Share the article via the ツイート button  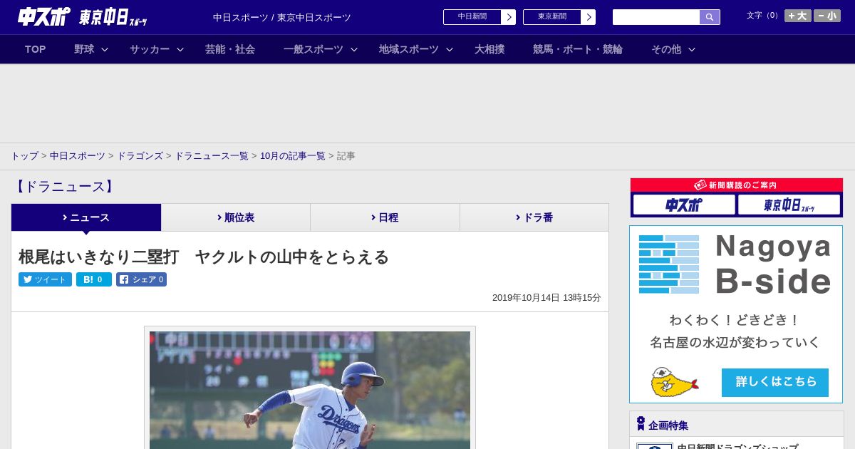click(45, 279)
